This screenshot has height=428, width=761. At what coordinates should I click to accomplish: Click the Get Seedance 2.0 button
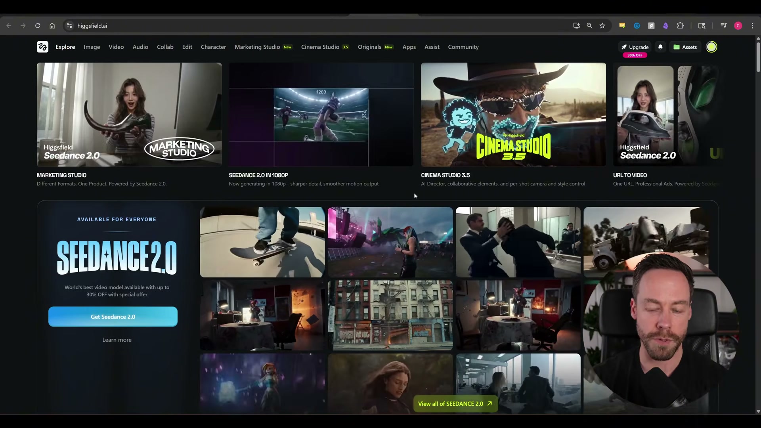tap(113, 316)
